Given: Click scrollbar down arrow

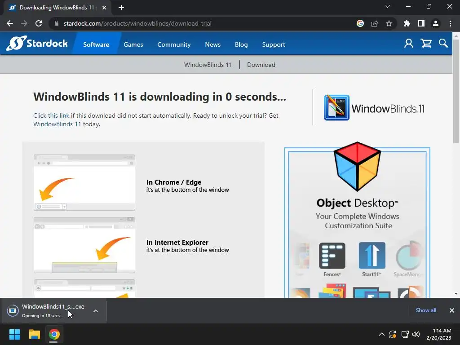Looking at the screenshot, I should click(x=456, y=294).
